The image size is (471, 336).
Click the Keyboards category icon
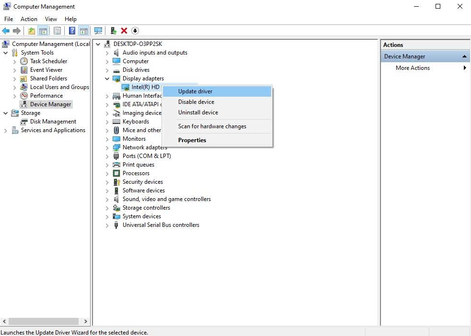click(x=116, y=122)
